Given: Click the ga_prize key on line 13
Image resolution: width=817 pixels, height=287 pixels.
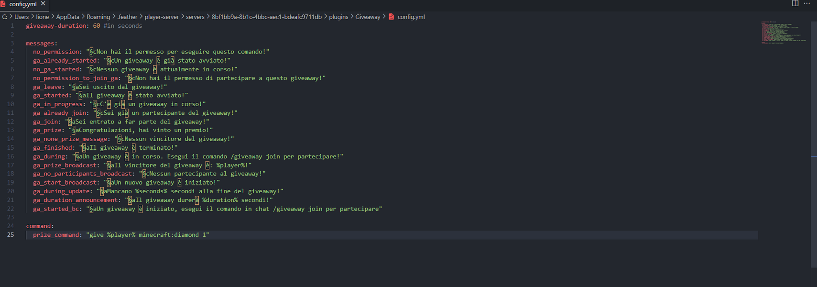Looking at the screenshot, I should [x=47, y=130].
